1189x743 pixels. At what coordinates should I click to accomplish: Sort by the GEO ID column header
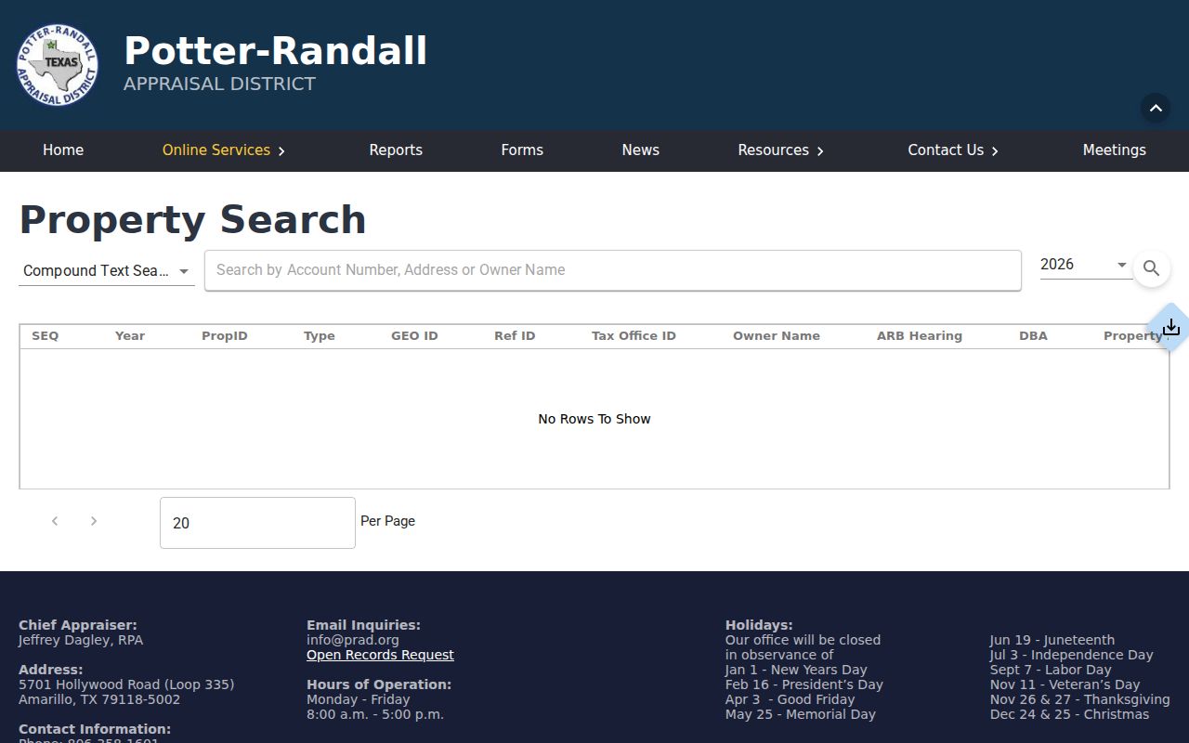[414, 336]
